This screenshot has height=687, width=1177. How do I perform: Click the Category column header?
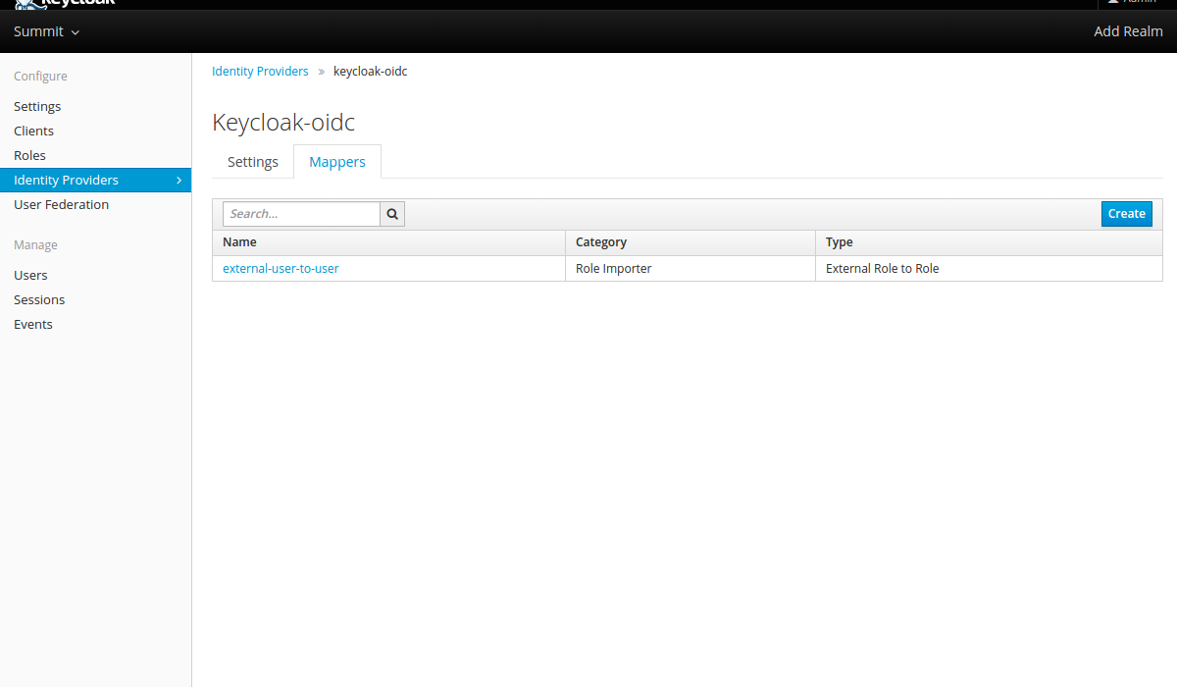[x=691, y=242]
